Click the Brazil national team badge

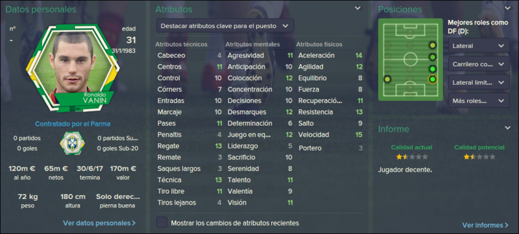[x=72, y=143]
